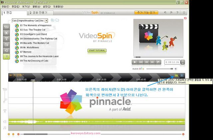
Task: Click the timeline zoom in plus icon
Action: click(9, 134)
